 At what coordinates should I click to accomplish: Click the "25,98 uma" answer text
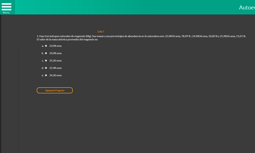coord(55,68)
